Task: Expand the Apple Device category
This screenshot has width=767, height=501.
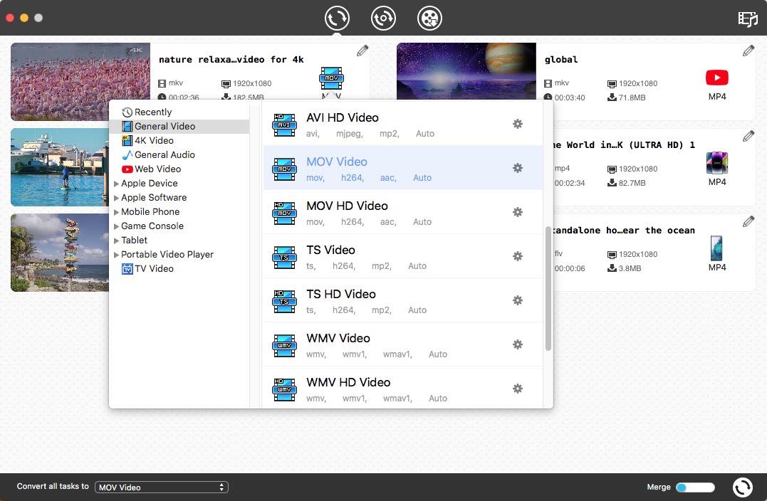Action: (x=150, y=183)
